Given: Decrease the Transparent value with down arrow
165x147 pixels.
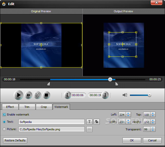Looking at the screenshot, I should coord(153,130).
